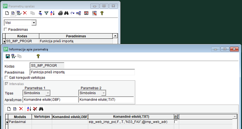Click the red X delete row icon above the module grid
This screenshot has width=242, height=129.
(21, 109)
